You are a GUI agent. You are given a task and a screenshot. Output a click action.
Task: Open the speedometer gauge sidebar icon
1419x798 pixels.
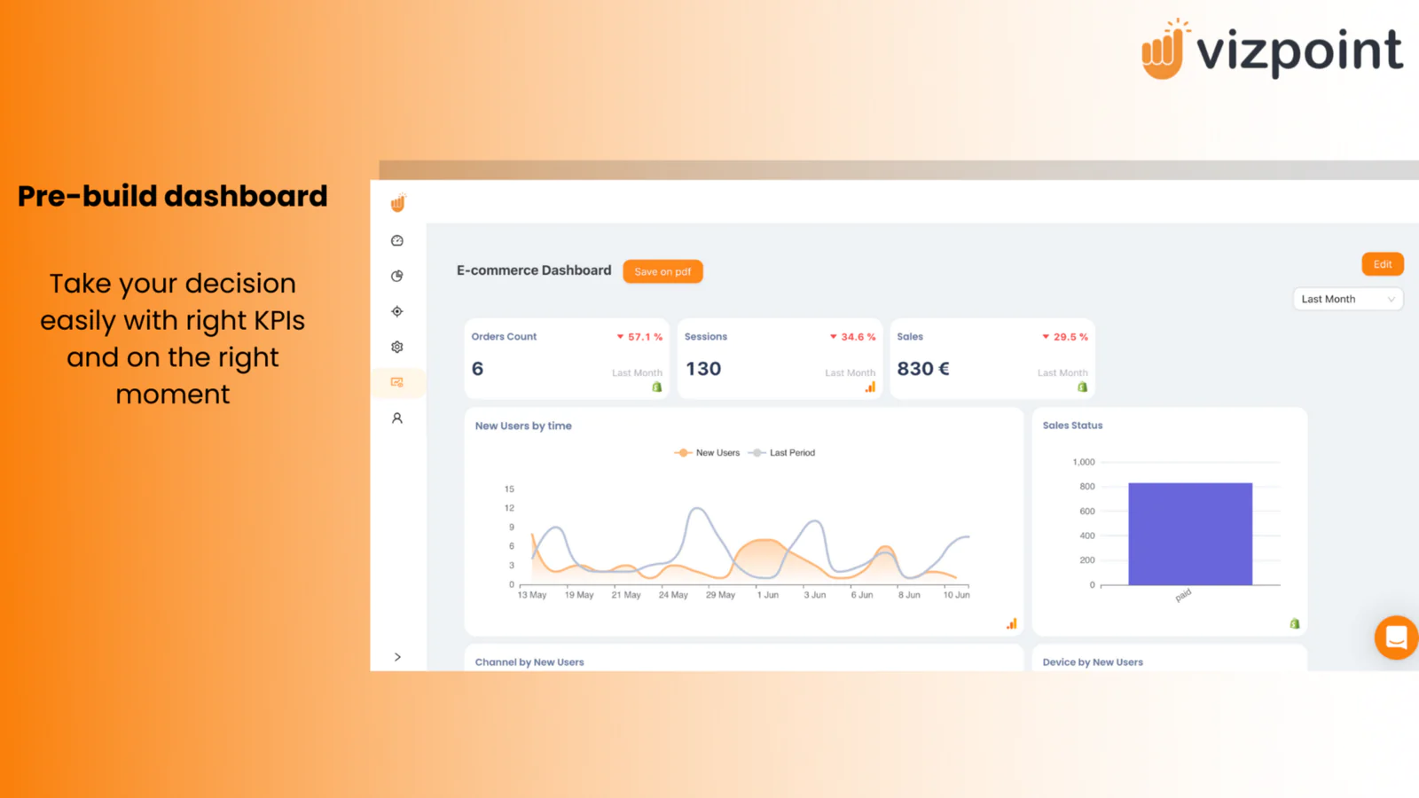[x=397, y=240]
